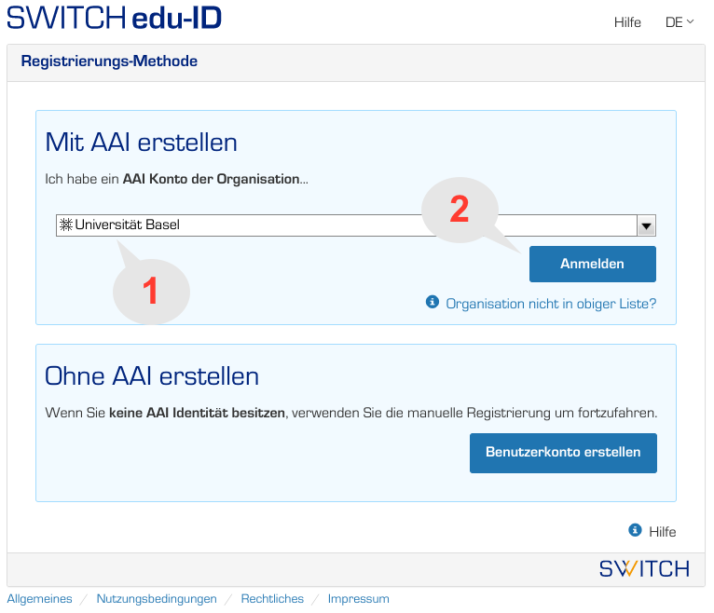The width and height of the screenshot is (714, 613).
Task: Open the Hilfe link below the panels
Action: [662, 531]
